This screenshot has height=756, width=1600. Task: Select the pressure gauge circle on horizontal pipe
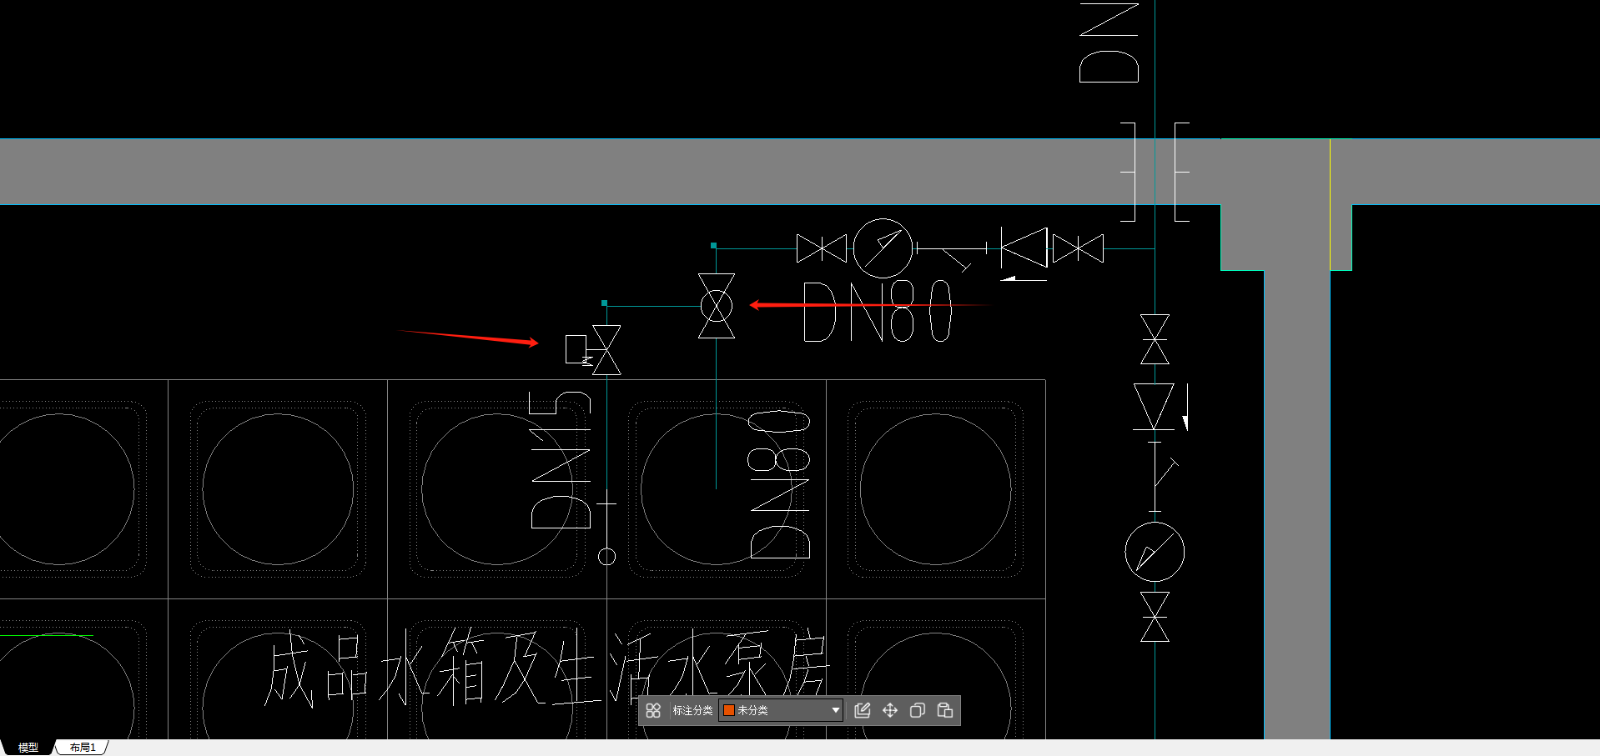pyautogui.click(x=883, y=248)
